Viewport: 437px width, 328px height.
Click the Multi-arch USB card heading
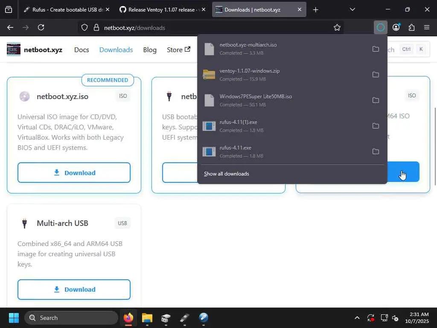pyautogui.click(x=62, y=223)
